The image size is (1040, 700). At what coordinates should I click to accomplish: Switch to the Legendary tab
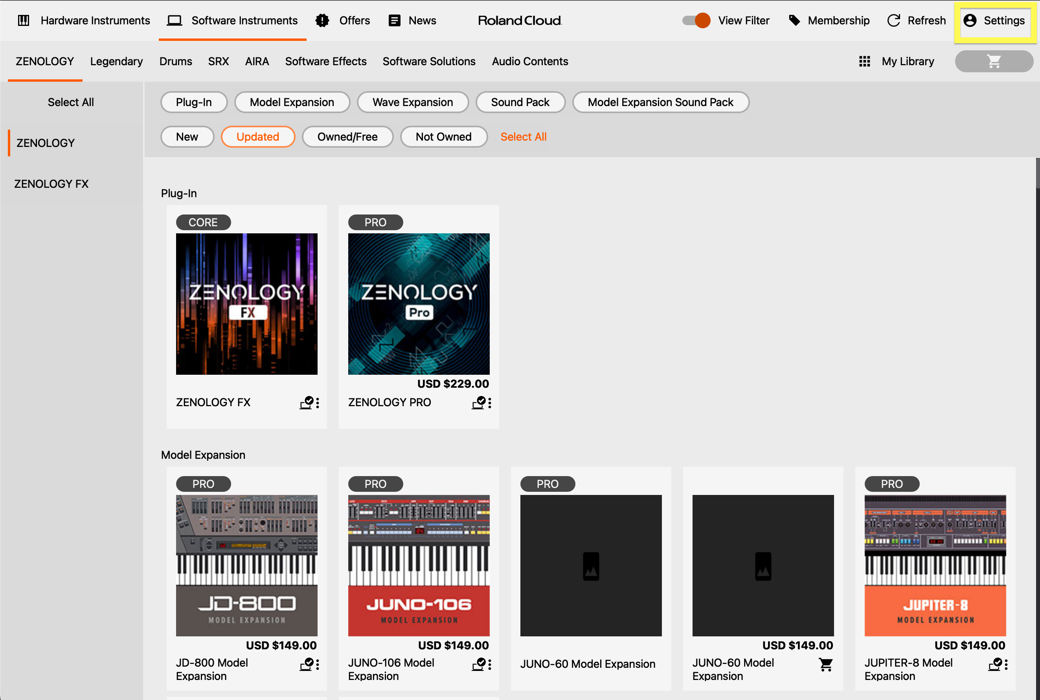(116, 61)
